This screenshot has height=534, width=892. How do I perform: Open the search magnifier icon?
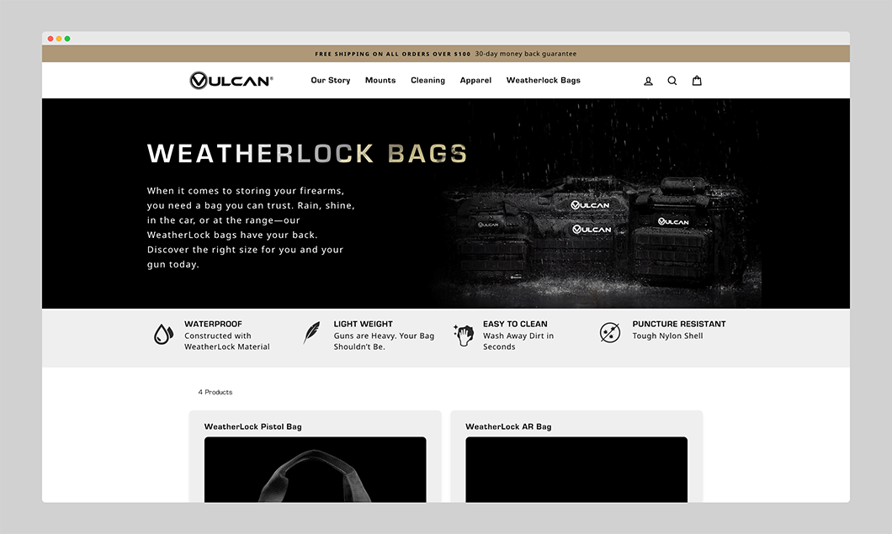[x=672, y=81]
